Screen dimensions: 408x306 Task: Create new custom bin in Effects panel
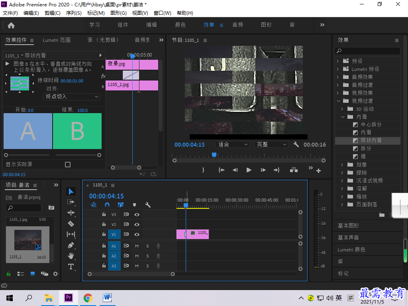(382, 215)
